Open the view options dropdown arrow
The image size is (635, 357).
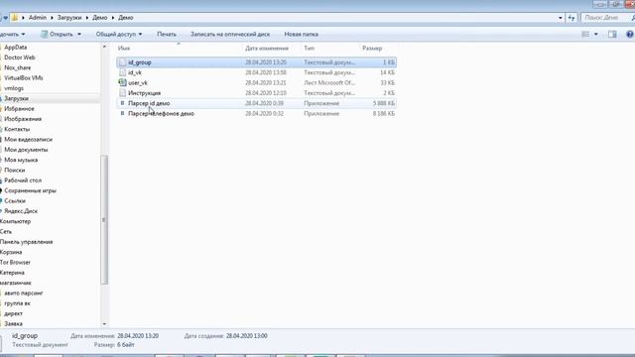[x=595, y=35]
